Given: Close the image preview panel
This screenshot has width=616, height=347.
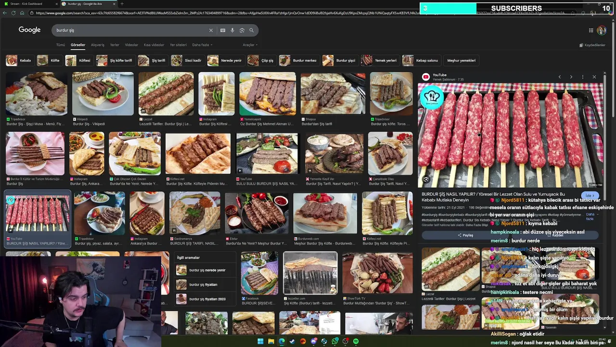Looking at the screenshot, I should 594,77.
